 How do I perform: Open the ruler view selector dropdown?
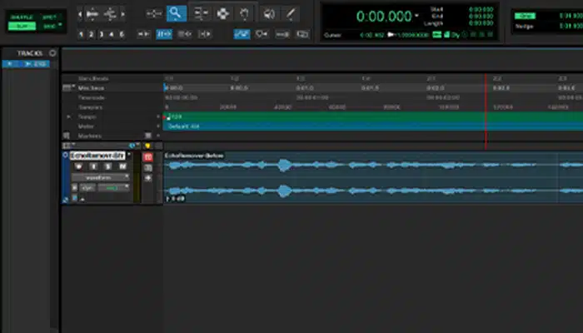pyautogui.click(x=67, y=87)
